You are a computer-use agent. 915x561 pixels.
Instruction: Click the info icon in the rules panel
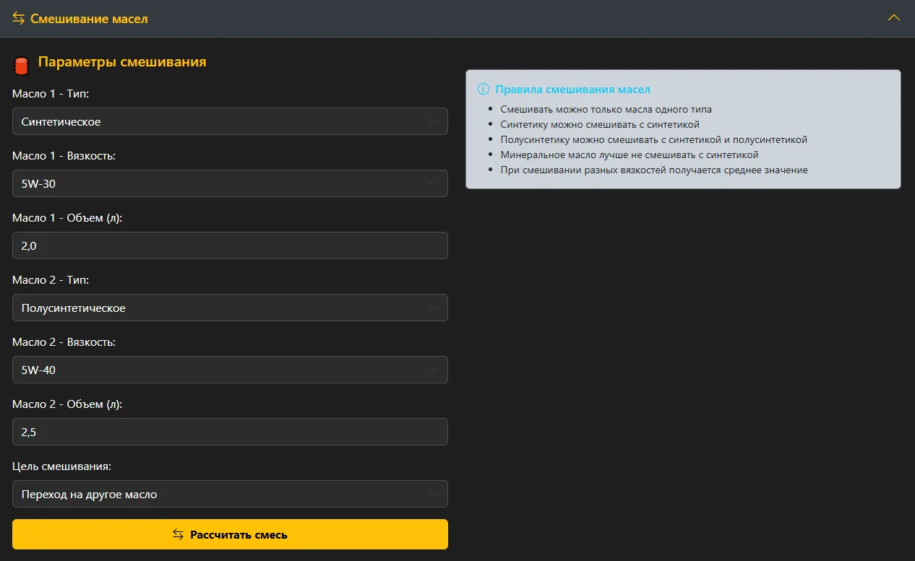coord(484,90)
